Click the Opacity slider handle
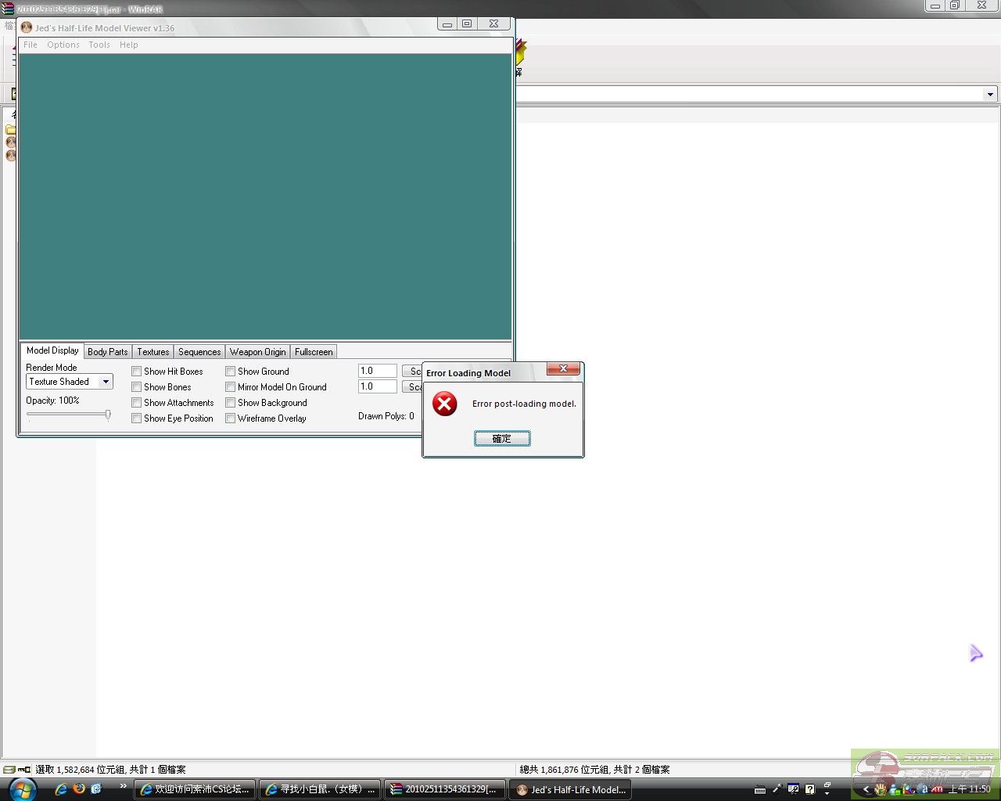This screenshot has height=801, width=1001. point(108,415)
